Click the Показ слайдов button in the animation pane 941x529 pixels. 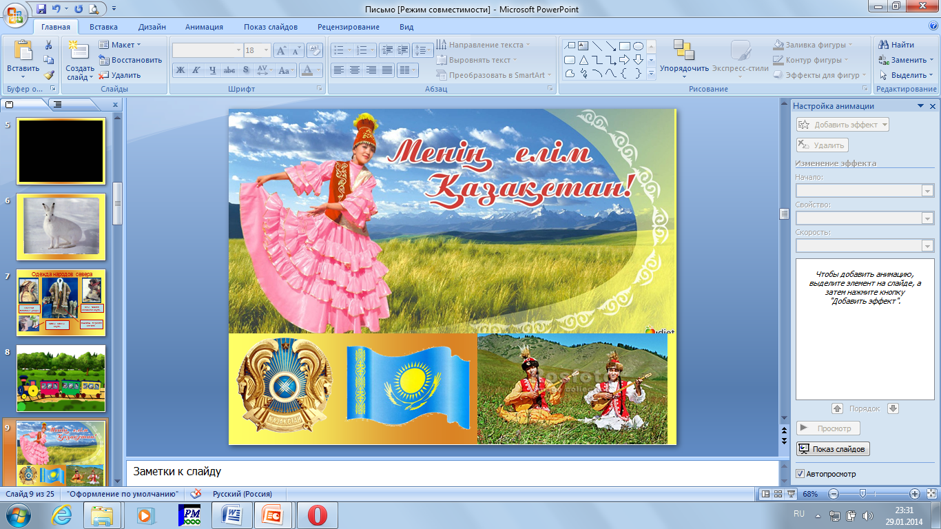pyautogui.click(x=833, y=449)
